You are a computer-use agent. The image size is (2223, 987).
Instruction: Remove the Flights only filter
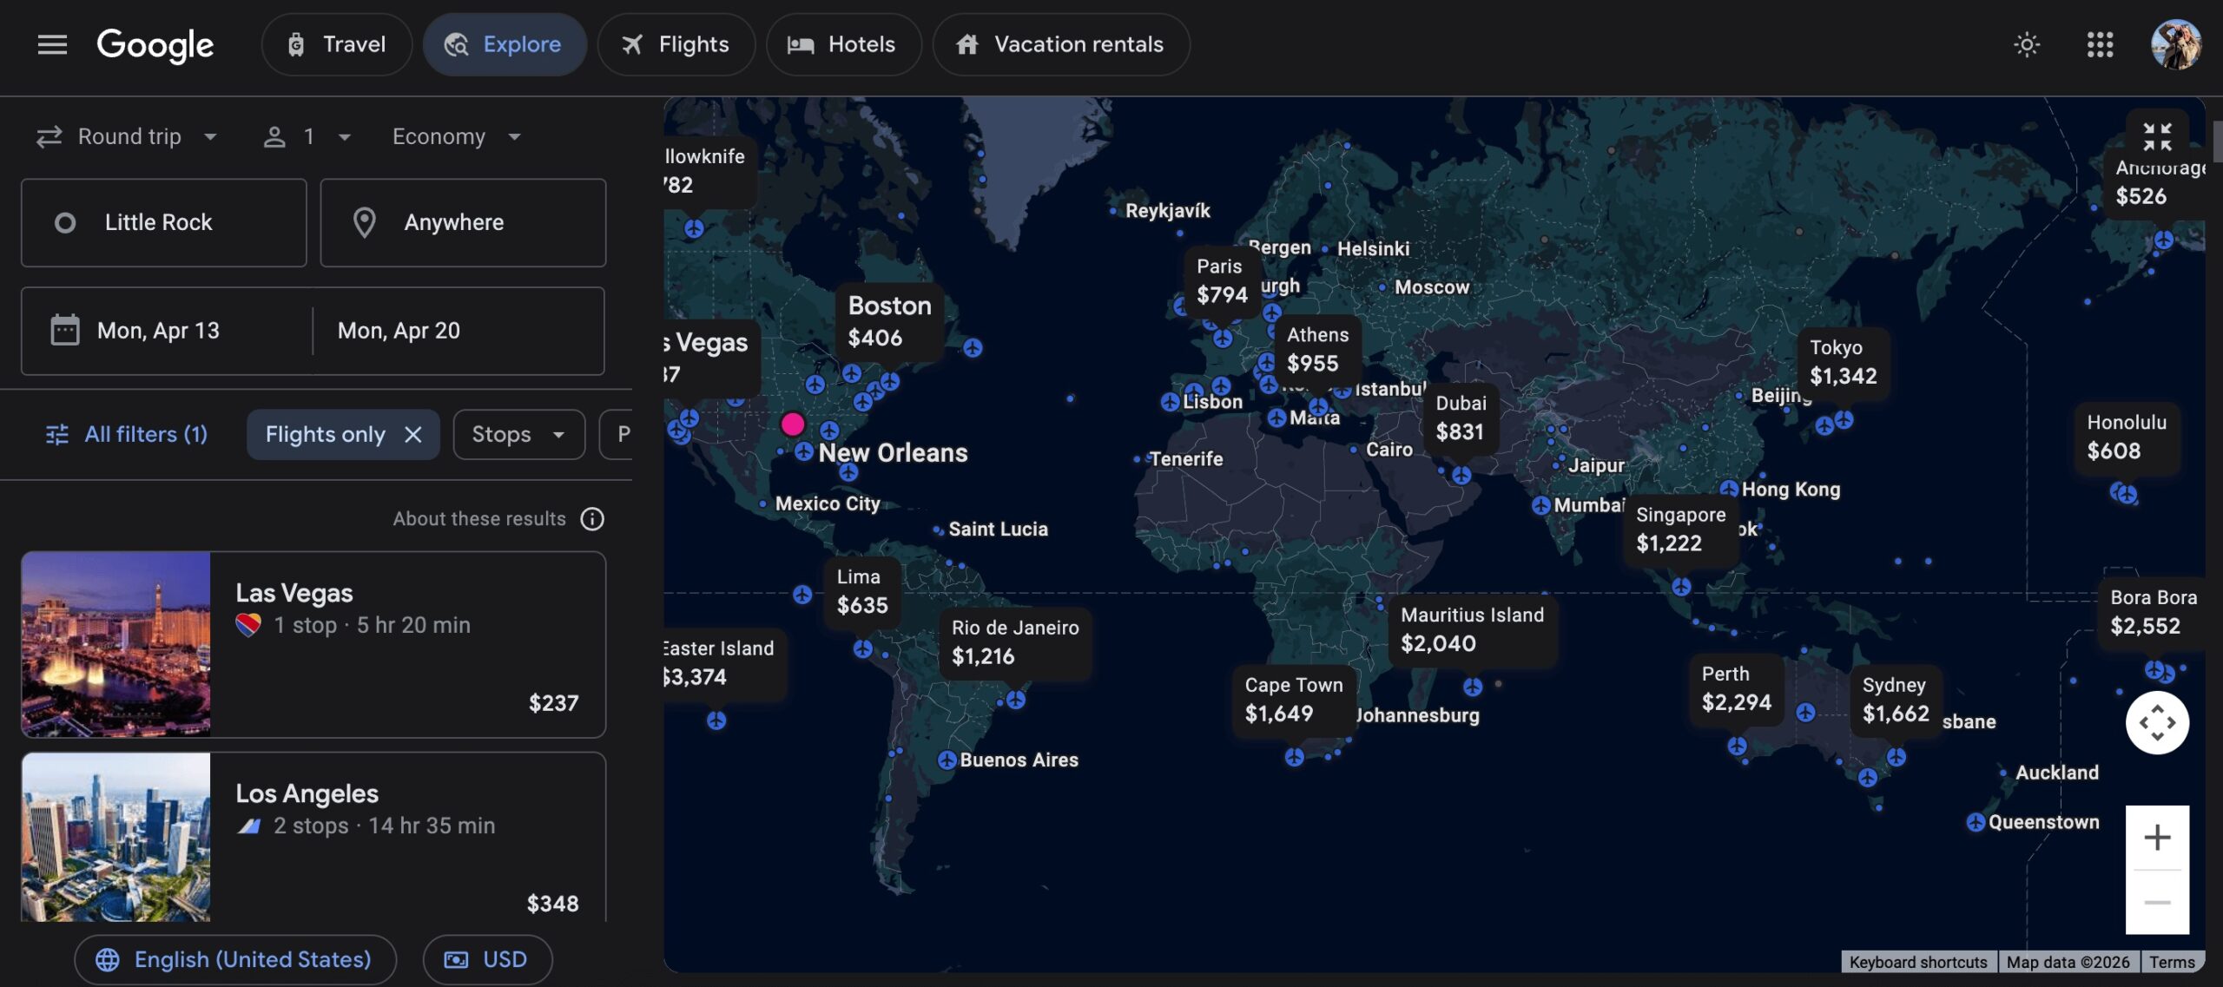[414, 434]
